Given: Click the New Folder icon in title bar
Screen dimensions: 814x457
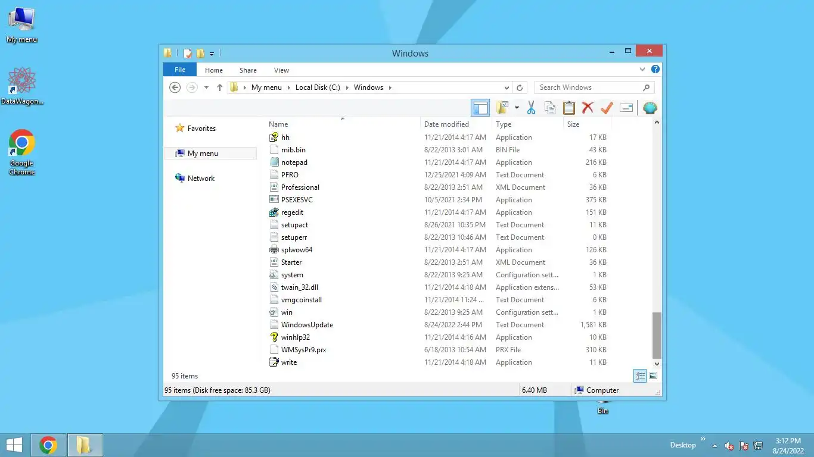Looking at the screenshot, I should click(x=200, y=54).
